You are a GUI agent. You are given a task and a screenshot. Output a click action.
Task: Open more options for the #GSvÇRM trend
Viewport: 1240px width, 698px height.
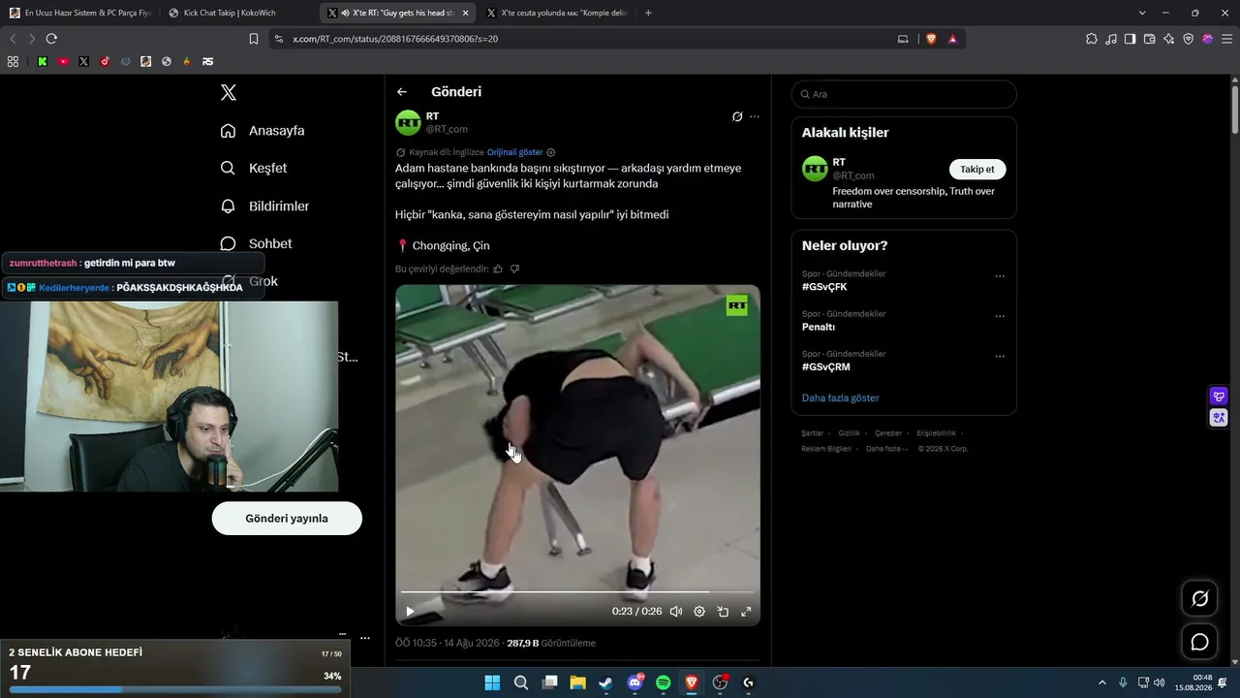point(1000,356)
